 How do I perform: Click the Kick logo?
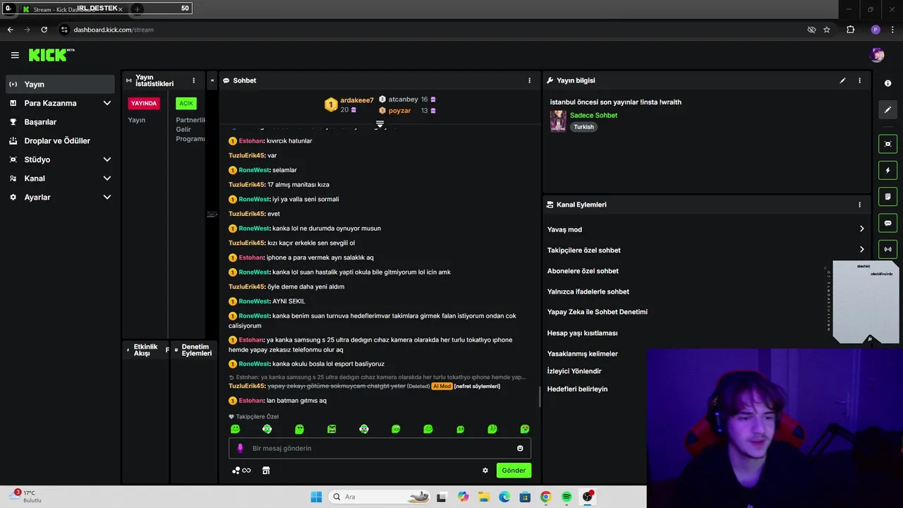pyautogui.click(x=51, y=55)
